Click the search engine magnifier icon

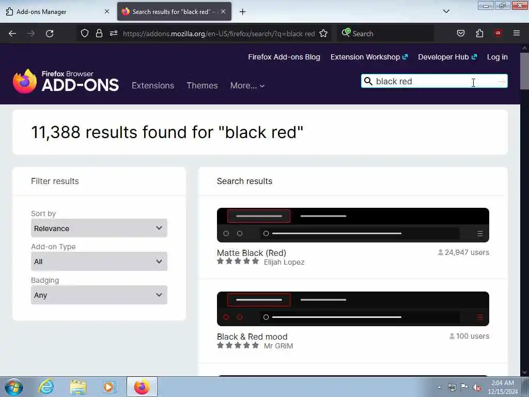click(346, 33)
